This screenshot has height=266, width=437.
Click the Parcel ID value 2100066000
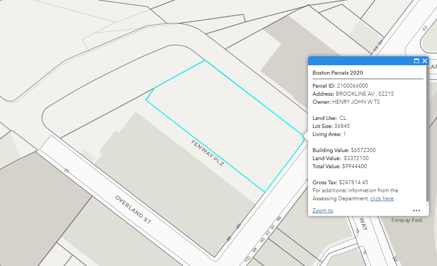pos(352,86)
